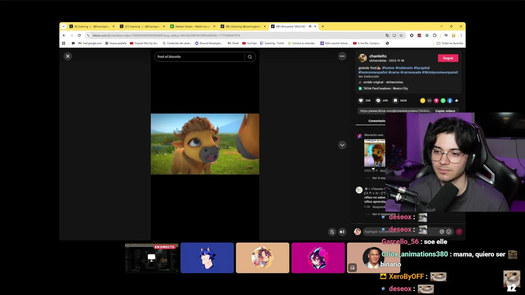The width and height of the screenshot is (525, 295).
Task: Switch to first X Soarinng tab
Action: coord(92,26)
